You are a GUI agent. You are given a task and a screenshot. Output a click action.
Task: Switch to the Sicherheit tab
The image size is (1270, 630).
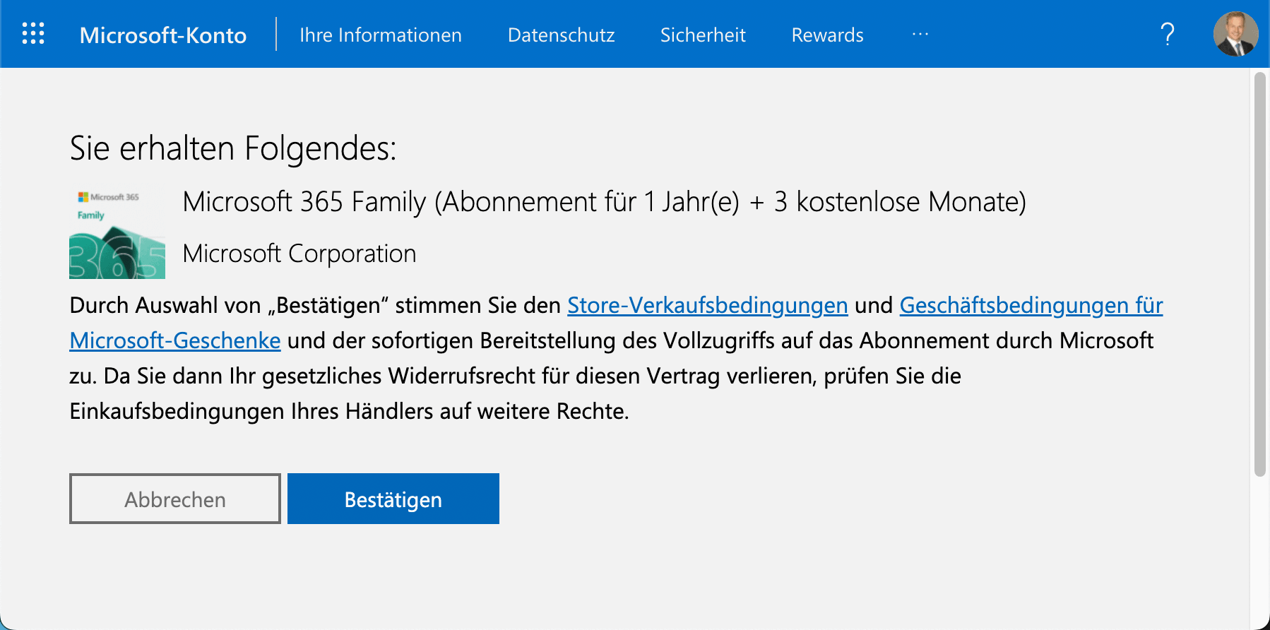coord(703,35)
